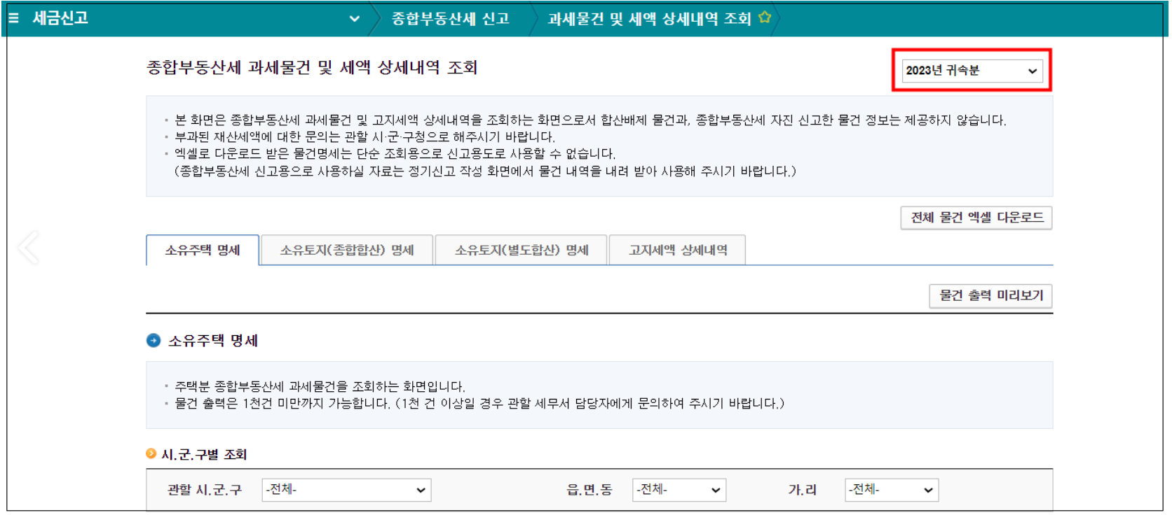Switch to the 소유토지(종합합산) 명세 tab
Image resolution: width=1172 pixels, height=515 pixels.
pyautogui.click(x=347, y=251)
